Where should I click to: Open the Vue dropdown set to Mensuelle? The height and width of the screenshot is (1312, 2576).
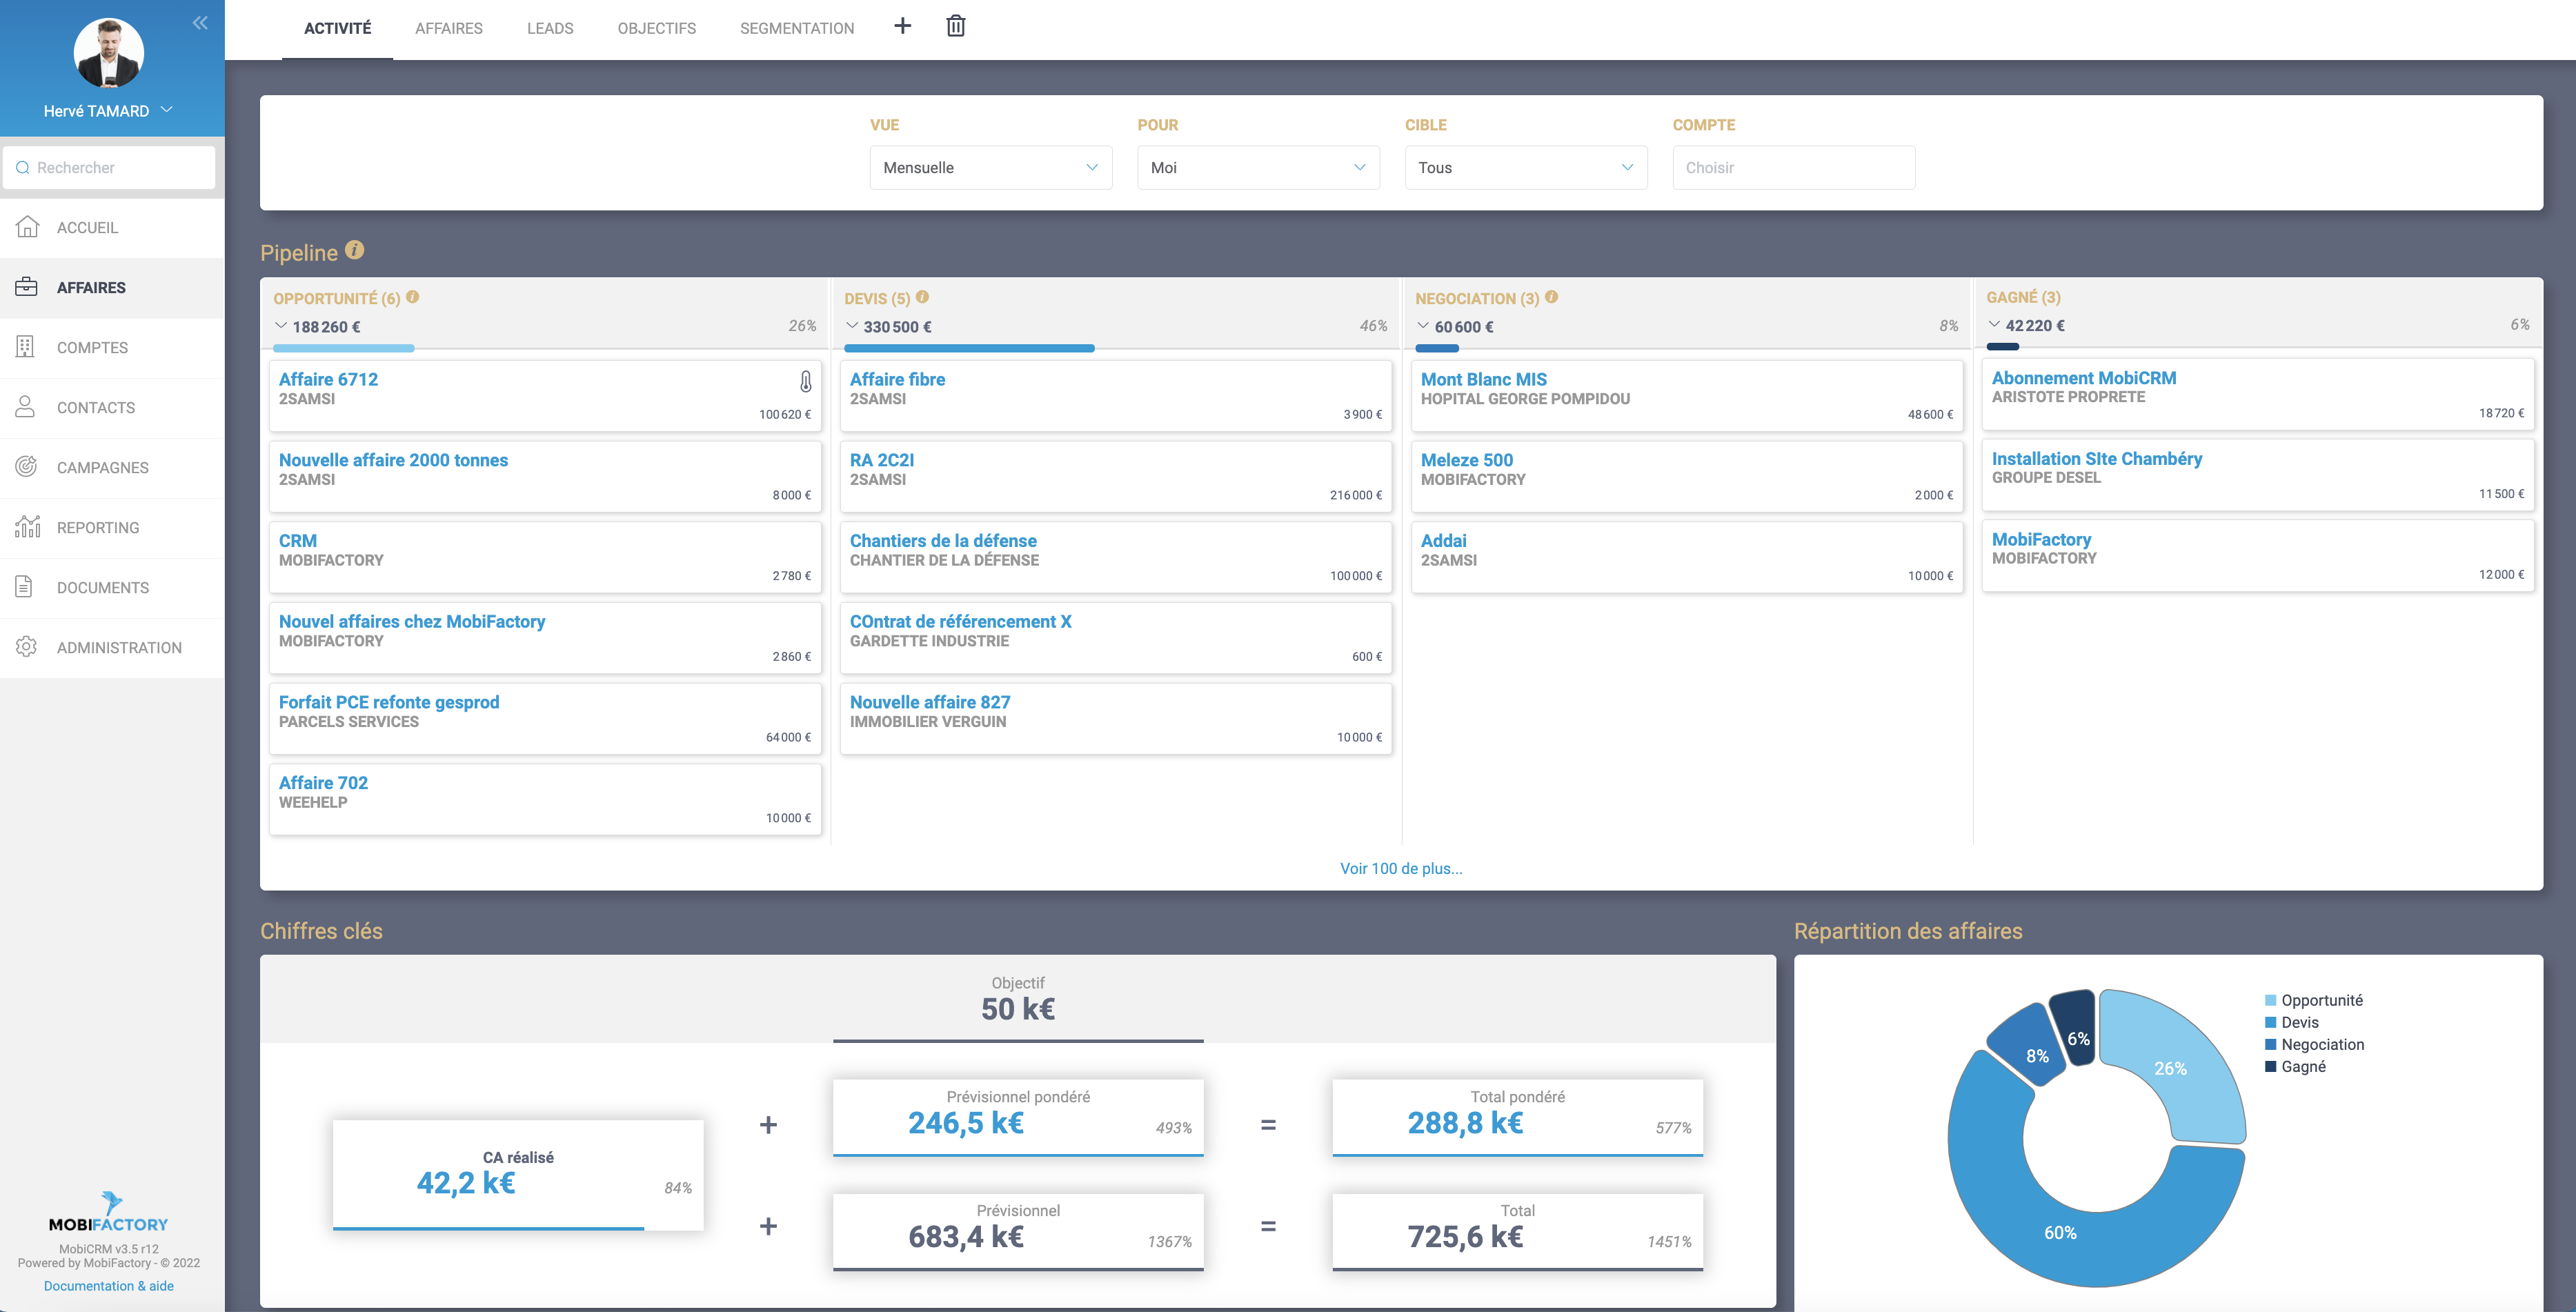click(x=990, y=168)
